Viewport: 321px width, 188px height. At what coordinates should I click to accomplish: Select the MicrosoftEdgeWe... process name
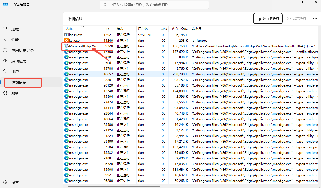point(84,46)
